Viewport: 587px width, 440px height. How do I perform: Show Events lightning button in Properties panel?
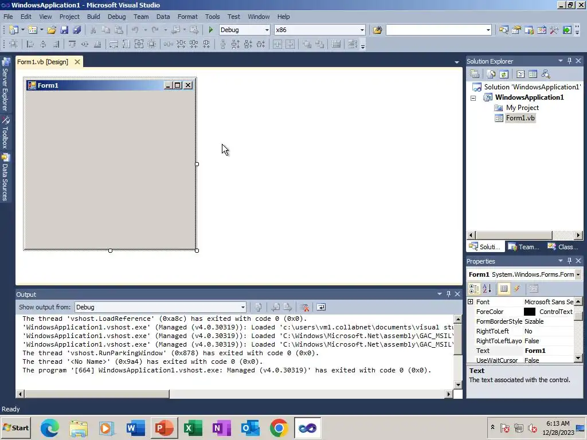pos(516,289)
